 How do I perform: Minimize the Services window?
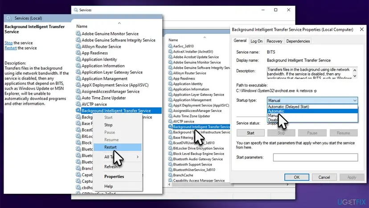click(x=263, y=10)
